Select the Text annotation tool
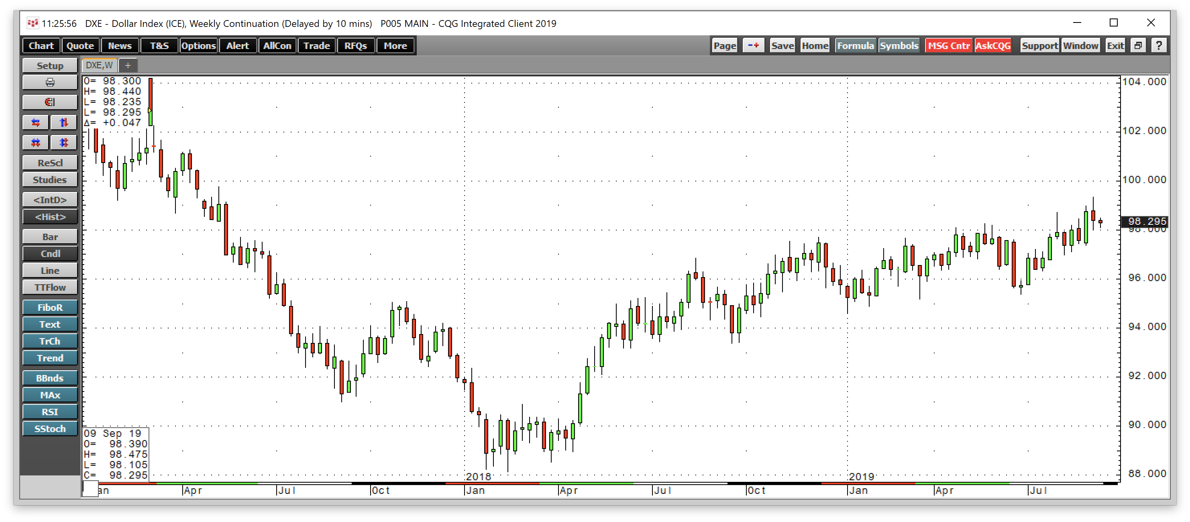1190x522 pixels. [50, 325]
